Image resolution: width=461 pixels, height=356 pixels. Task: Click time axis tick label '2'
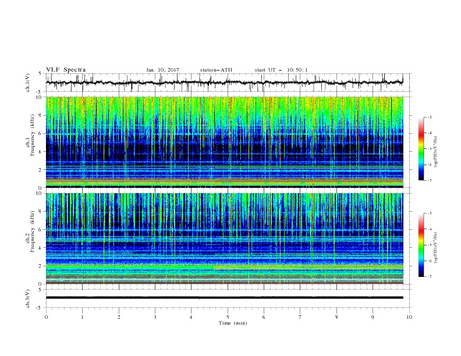tap(119, 317)
